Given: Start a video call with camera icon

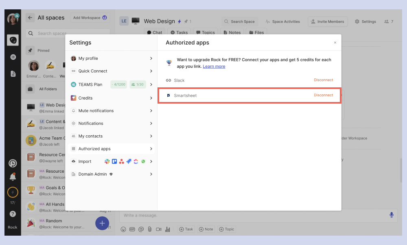Looking at the screenshot, I should pos(159,229).
